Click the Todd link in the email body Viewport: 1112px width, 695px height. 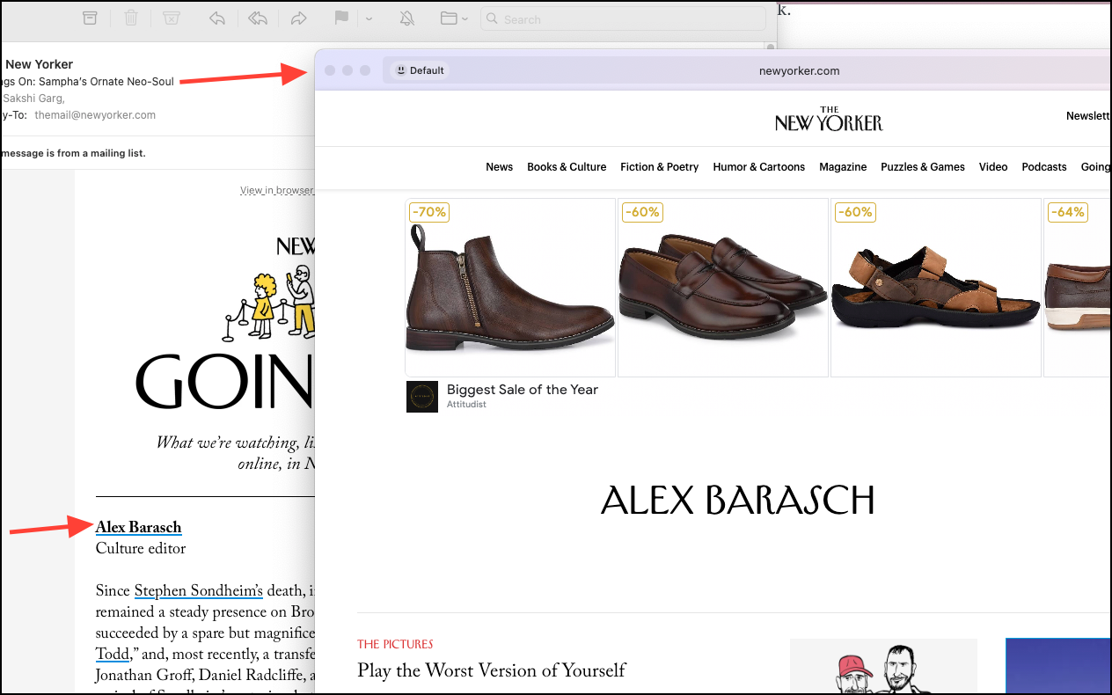pos(113,655)
